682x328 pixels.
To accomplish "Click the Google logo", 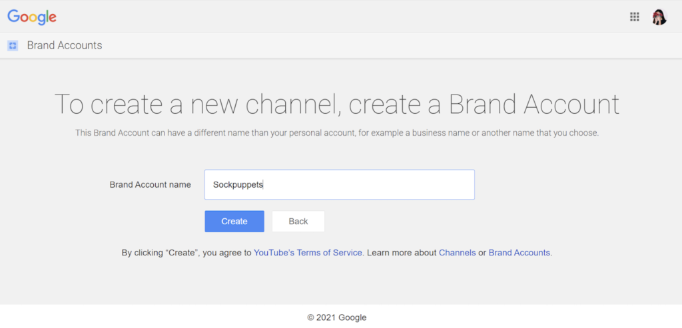I will (x=32, y=17).
